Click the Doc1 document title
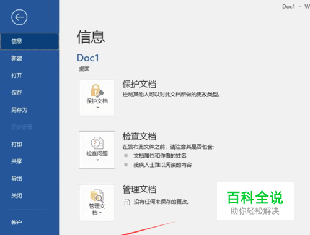This screenshot has height=235, width=310. (x=88, y=58)
